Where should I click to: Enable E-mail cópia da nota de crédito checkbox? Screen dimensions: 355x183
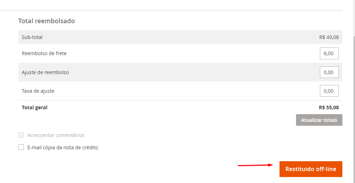point(21,147)
